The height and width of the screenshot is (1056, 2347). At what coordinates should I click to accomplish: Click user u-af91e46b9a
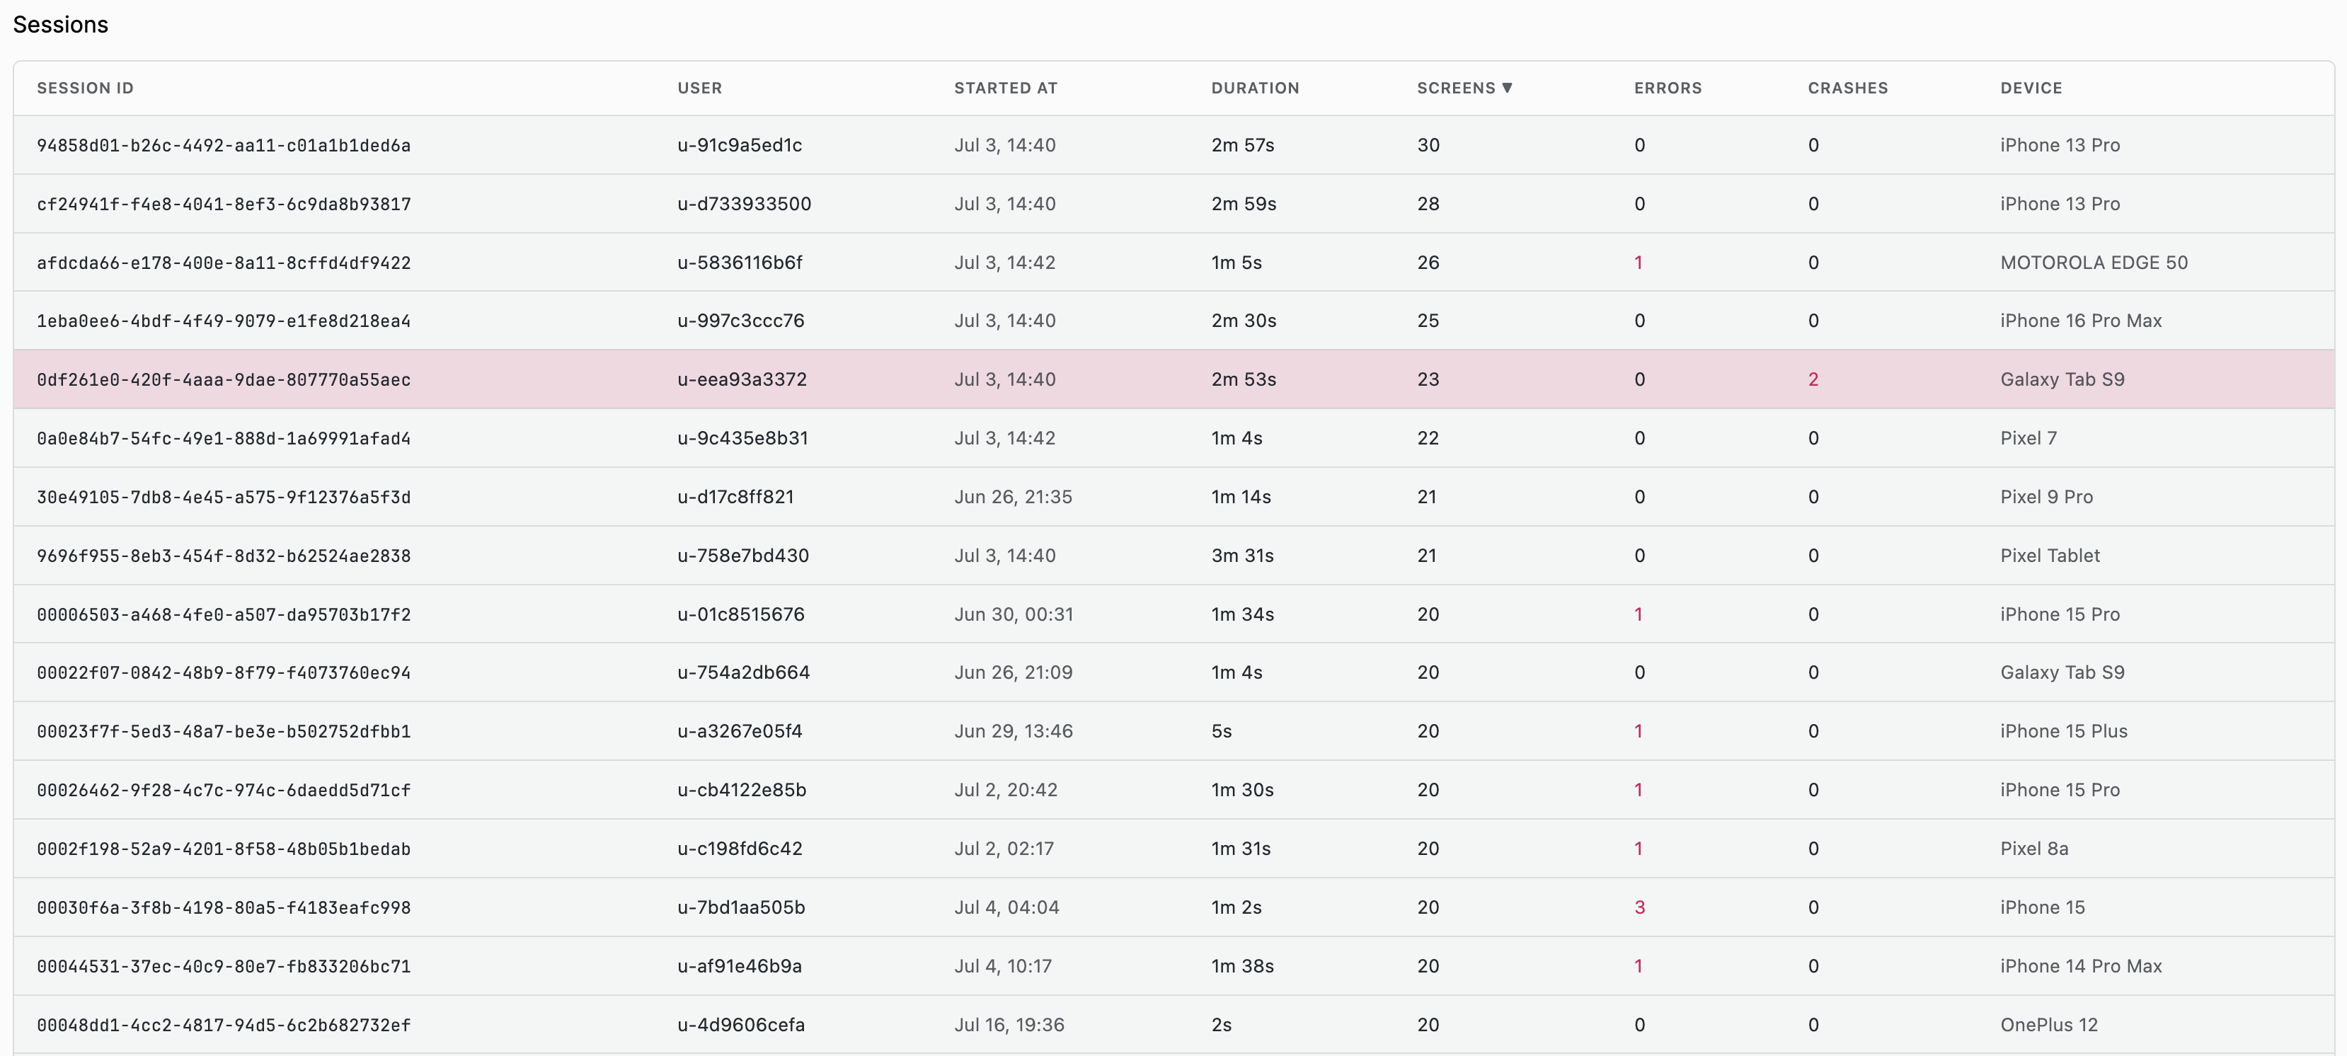tap(739, 966)
